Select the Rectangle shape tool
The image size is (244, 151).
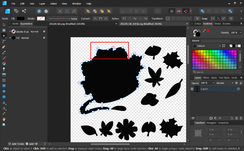pos(4,86)
